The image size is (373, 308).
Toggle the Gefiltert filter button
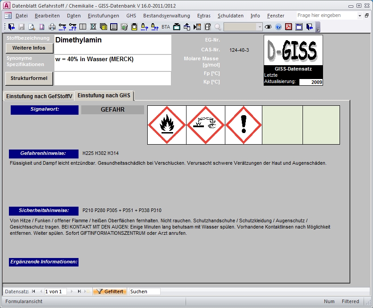110,291
